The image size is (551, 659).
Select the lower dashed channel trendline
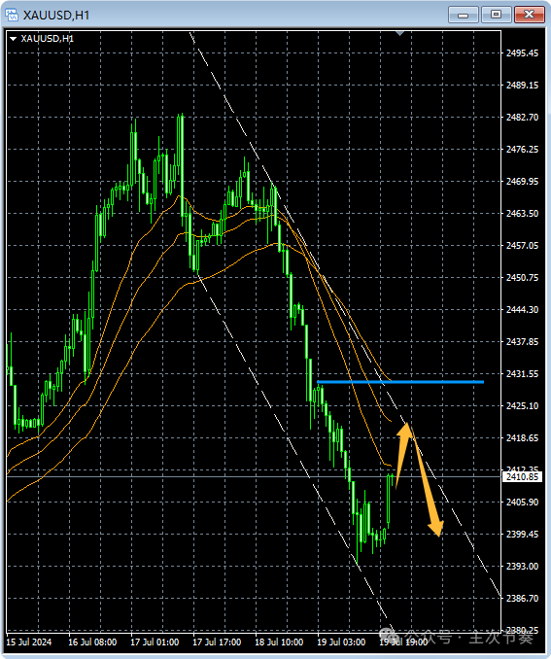[294, 449]
